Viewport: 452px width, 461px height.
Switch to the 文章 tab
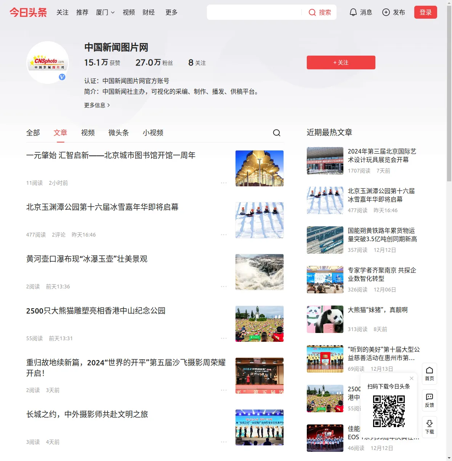point(61,133)
